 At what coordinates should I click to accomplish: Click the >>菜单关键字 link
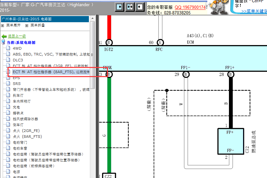tap(254, 11)
